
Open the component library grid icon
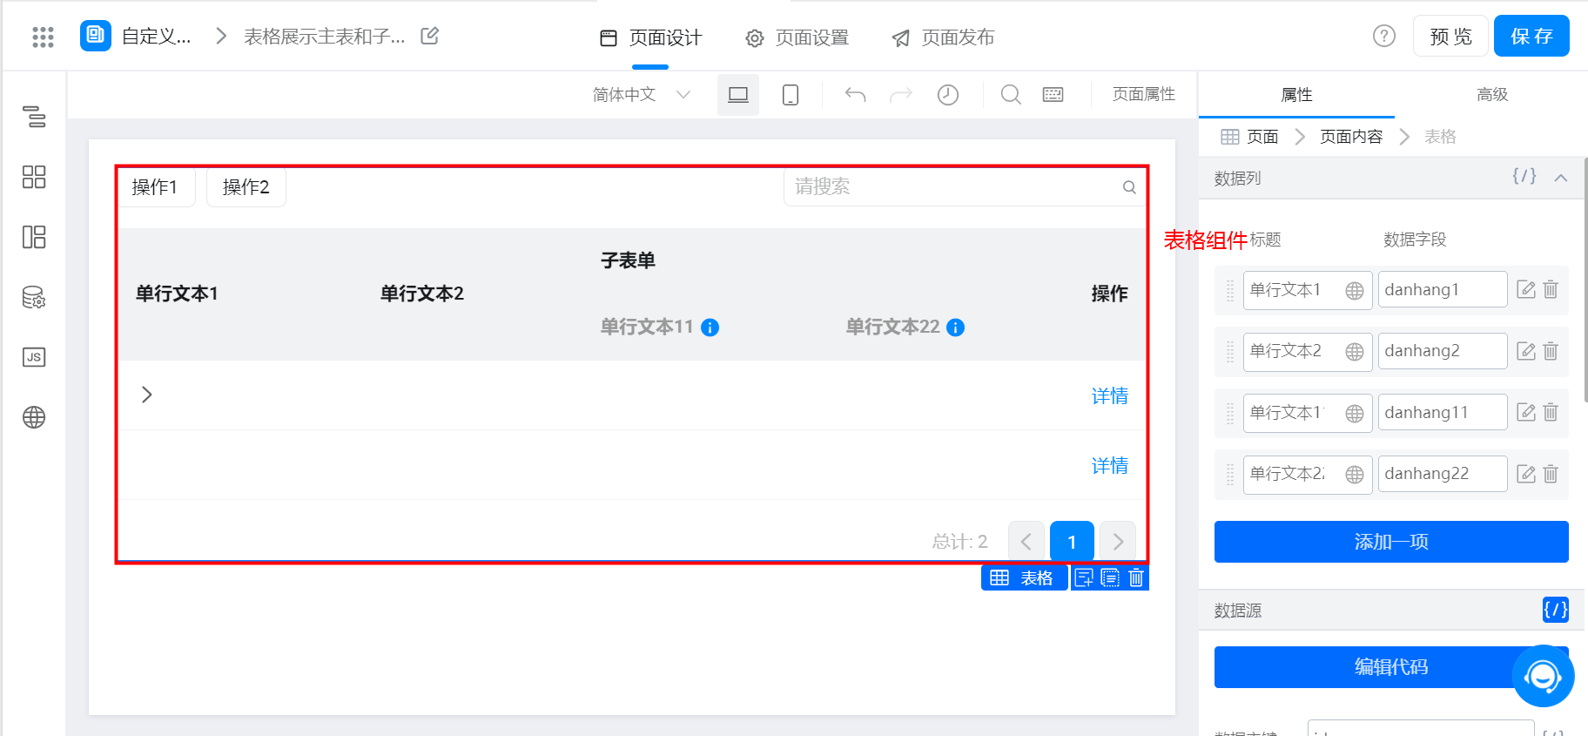34,177
